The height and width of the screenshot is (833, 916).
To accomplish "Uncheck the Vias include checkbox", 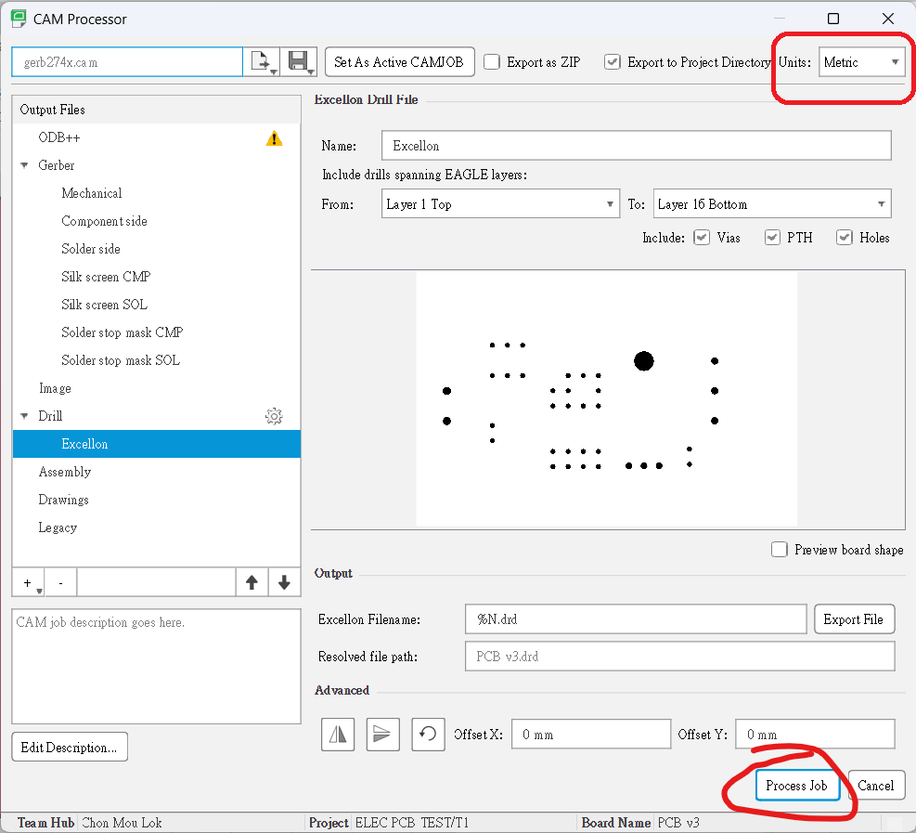I will [x=702, y=238].
